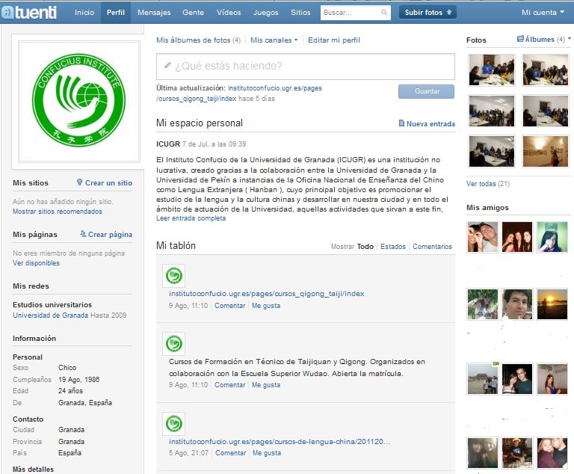Click the Guardar button

pyautogui.click(x=427, y=91)
